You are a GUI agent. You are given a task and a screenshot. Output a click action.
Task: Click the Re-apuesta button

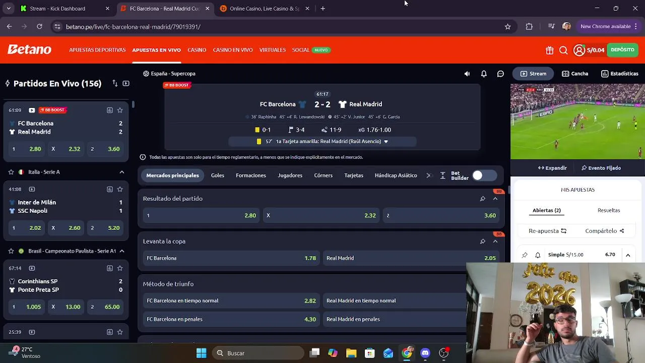click(x=548, y=231)
